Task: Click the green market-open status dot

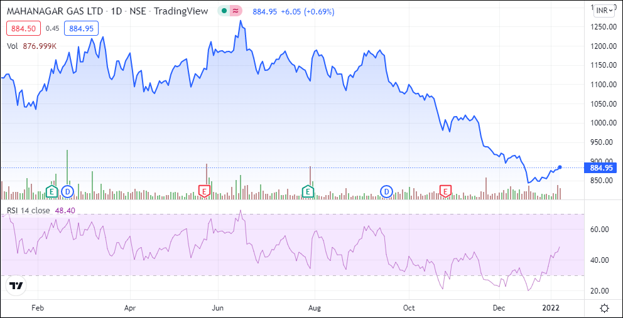Action: [224, 11]
